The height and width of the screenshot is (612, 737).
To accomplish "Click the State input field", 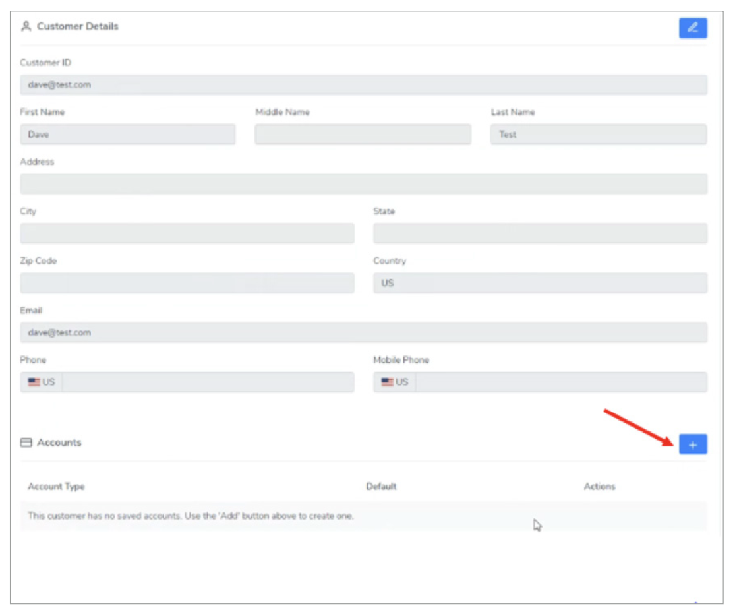I will pyautogui.click(x=540, y=233).
